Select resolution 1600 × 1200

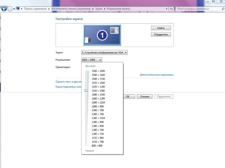click(x=98, y=99)
